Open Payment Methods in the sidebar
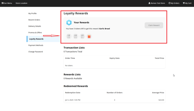This screenshot has width=194, height=111. (x=36, y=46)
